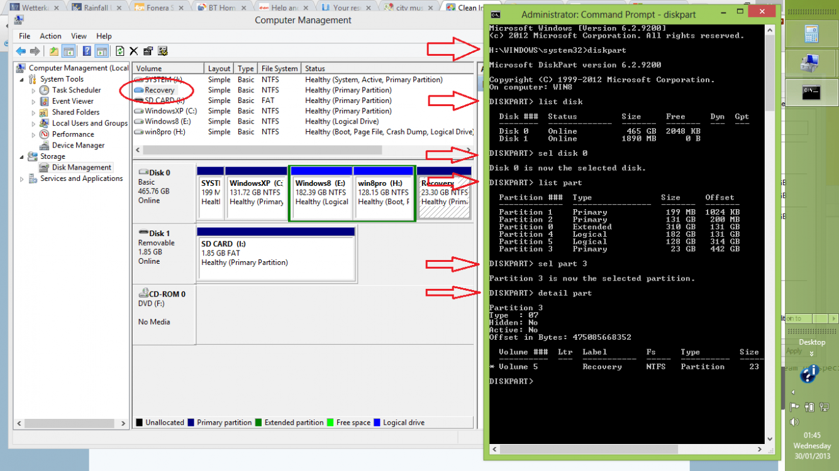This screenshot has height=471, width=839.
Task: Click the Forward arrow toolbar icon
Action: [35, 51]
